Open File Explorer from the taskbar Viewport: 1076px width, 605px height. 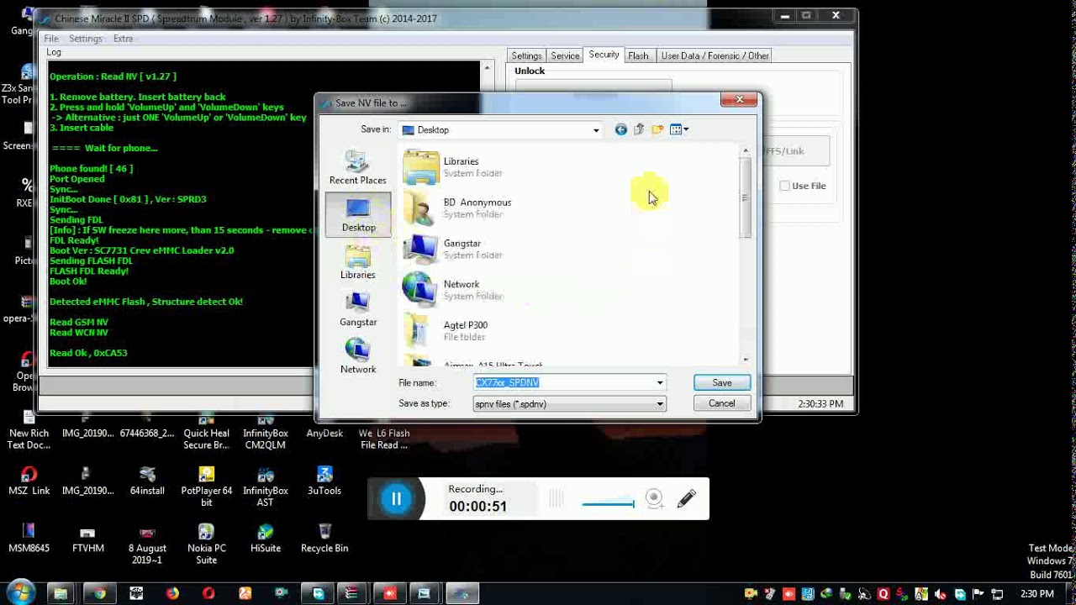[x=61, y=593]
